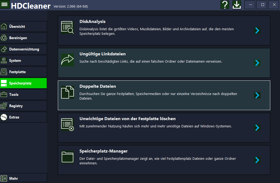Go to the Registry section

coord(23,106)
